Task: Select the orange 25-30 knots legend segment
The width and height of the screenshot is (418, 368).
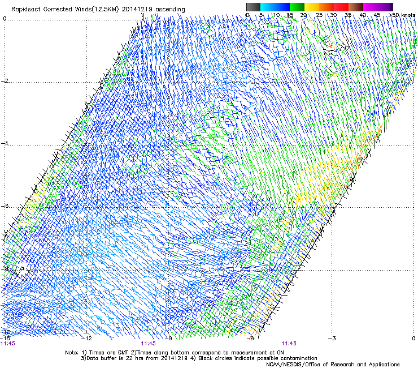Action: (x=326, y=7)
